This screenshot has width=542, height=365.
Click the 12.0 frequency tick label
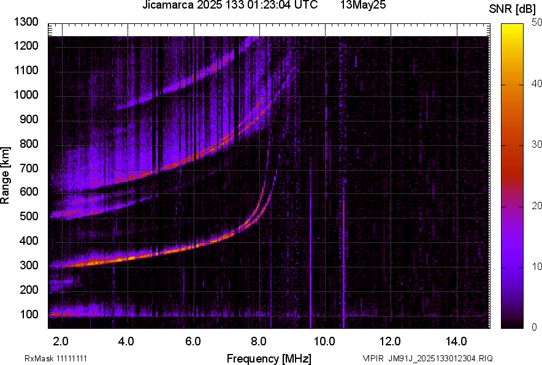(x=391, y=342)
